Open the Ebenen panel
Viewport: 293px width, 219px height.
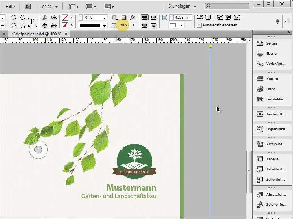tap(272, 54)
